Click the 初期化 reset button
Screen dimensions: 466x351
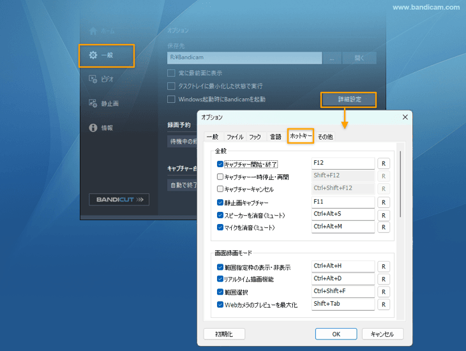224,334
